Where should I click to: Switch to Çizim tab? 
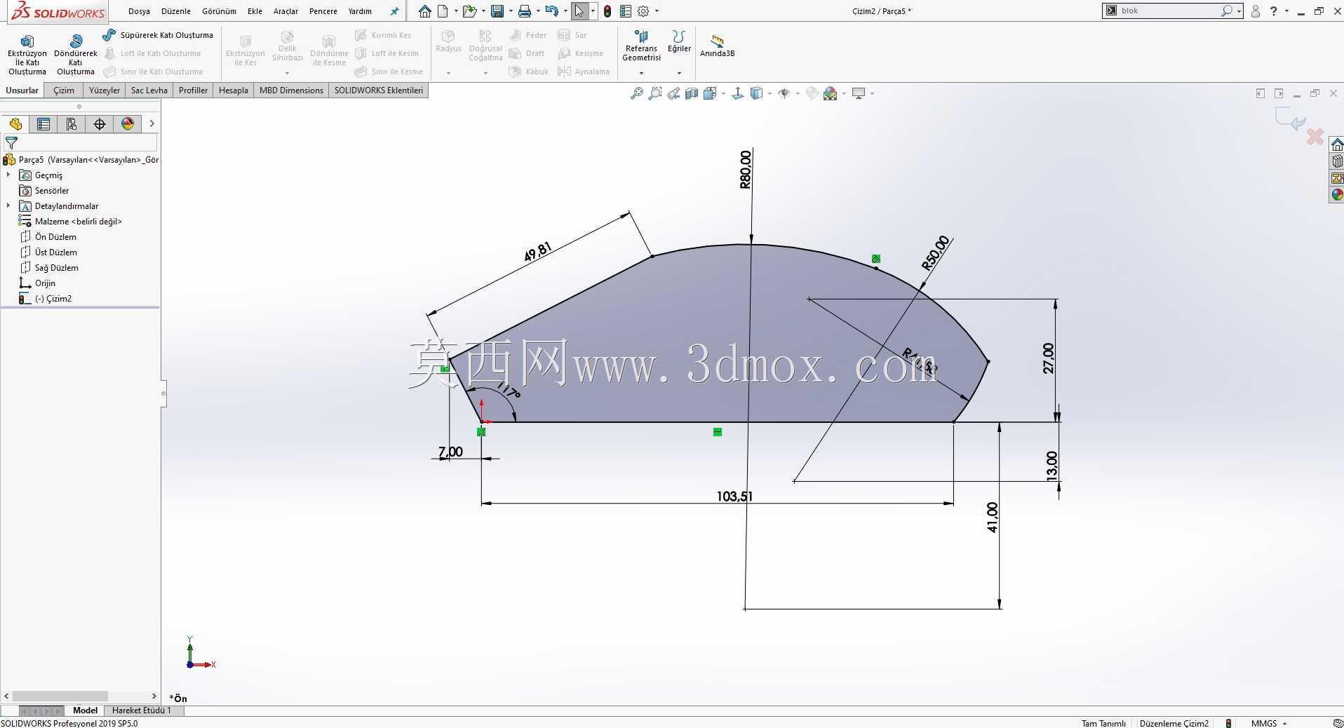click(64, 90)
